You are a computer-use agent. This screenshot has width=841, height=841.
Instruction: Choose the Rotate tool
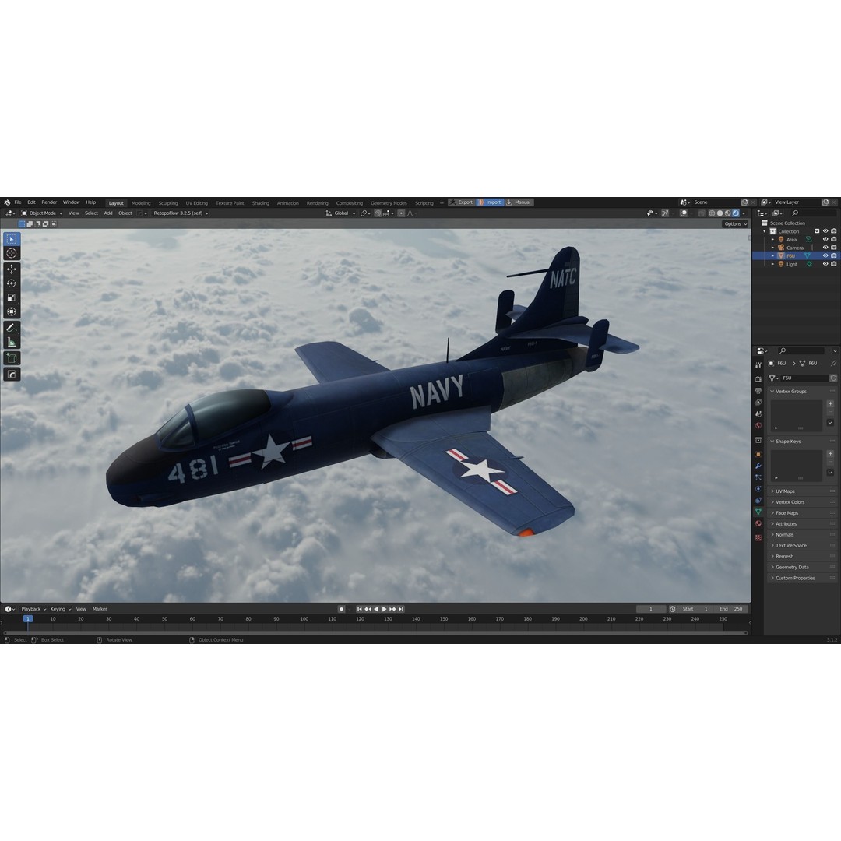[x=11, y=283]
